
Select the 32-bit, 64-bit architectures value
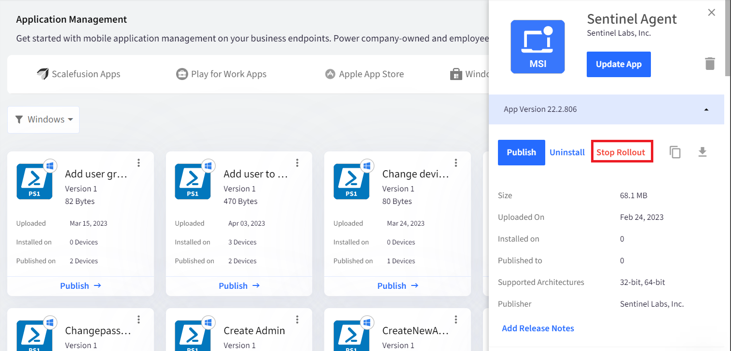(x=643, y=283)
